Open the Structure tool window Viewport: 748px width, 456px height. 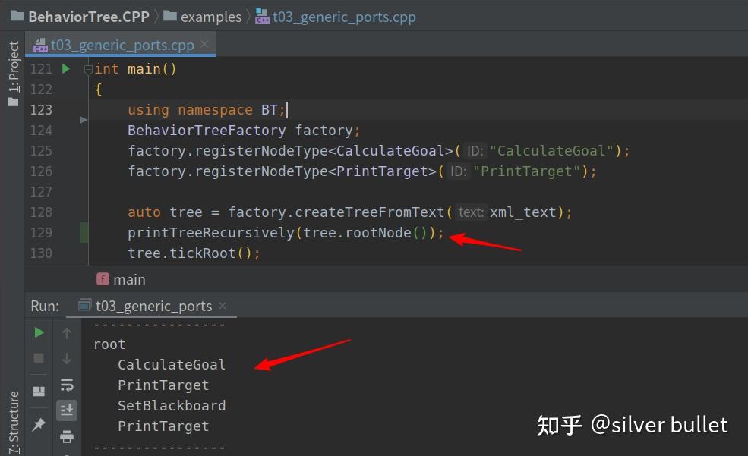[13, 421]
